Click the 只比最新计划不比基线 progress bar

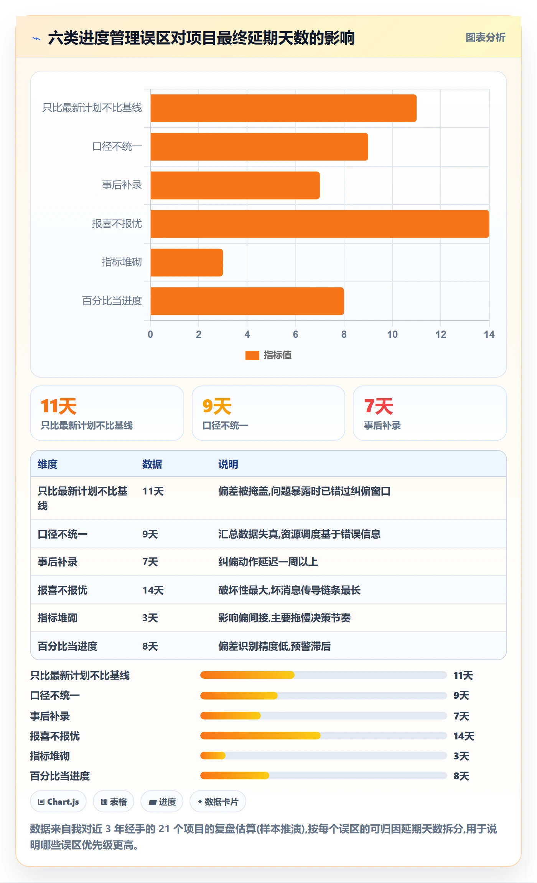(x=323, y=675)
